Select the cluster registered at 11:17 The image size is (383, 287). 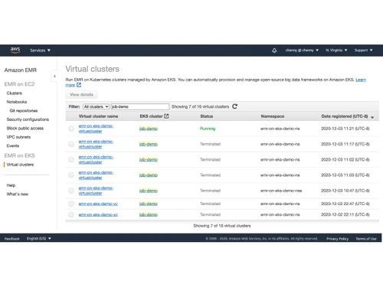point(71,144)
